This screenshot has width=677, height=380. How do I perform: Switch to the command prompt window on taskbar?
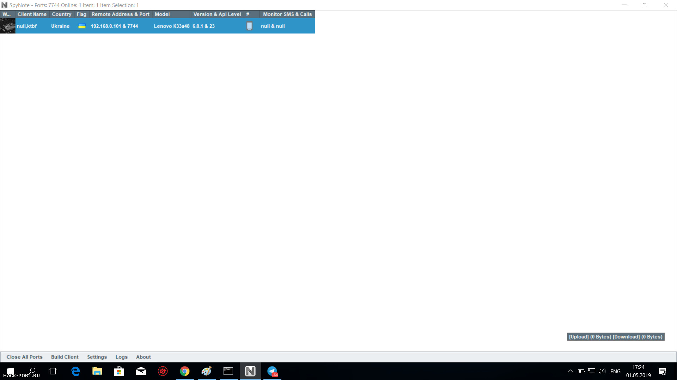[x=228, y=371]
